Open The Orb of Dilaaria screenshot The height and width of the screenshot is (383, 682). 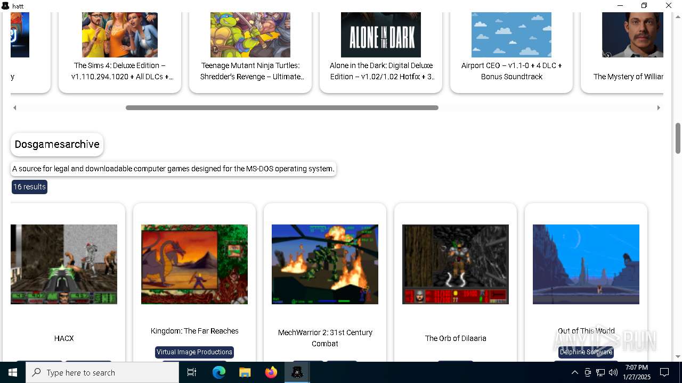pos(456,264)
